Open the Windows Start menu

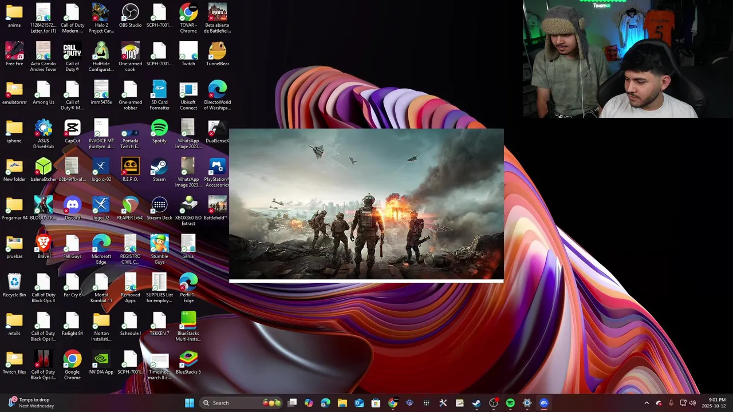pos(190,403)
